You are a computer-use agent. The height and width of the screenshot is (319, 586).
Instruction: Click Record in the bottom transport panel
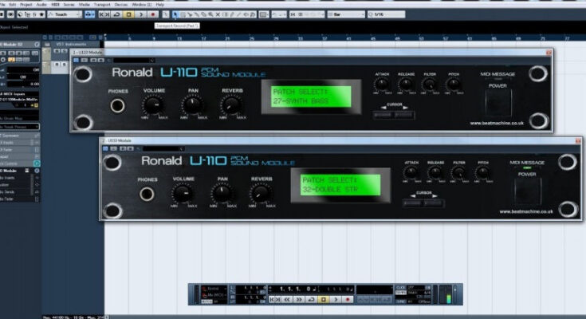348,298
